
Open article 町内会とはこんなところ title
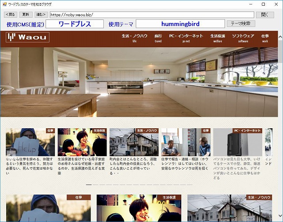point(133,166)
